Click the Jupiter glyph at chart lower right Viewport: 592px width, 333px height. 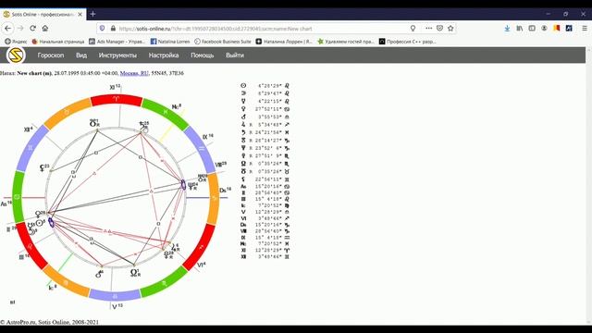tap(173, 247)
